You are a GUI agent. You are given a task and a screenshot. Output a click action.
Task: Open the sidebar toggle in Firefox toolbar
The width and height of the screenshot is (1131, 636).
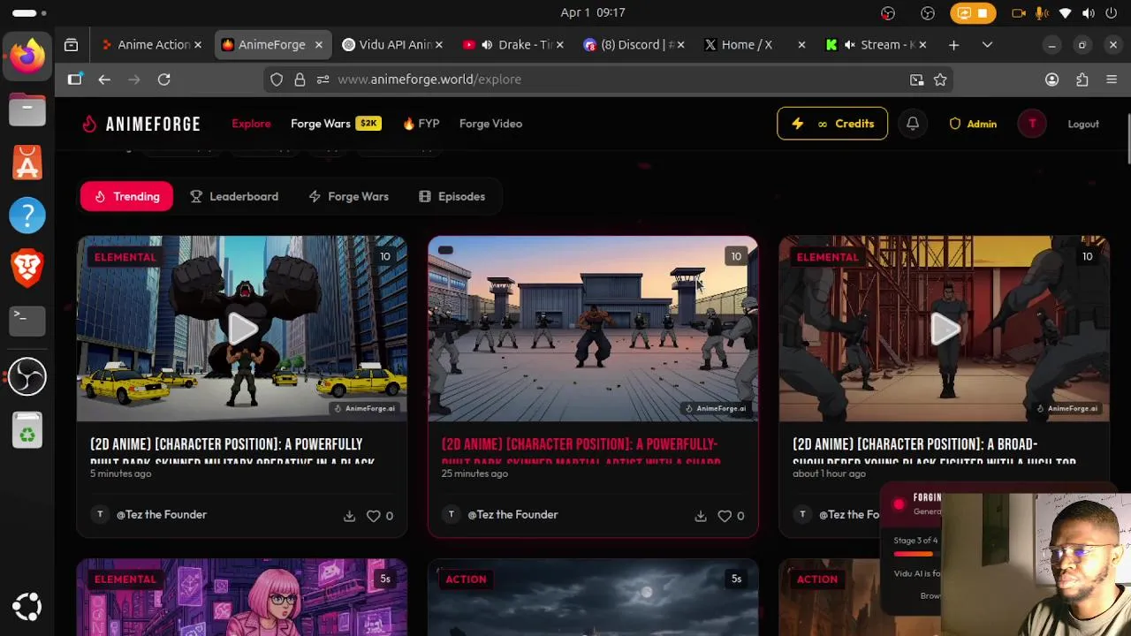click(75, 79)
